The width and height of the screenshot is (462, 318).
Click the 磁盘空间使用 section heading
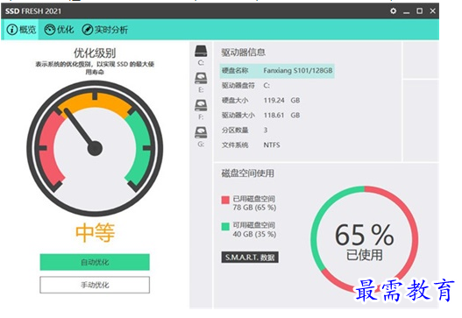click(248, 173)
